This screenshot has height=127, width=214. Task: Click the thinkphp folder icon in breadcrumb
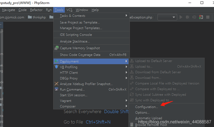pyautogui.click(x=30, y=17)
